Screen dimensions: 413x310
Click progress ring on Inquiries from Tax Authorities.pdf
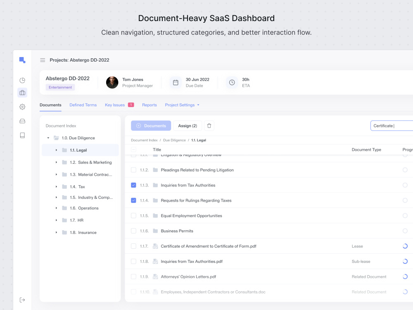(405, 262)
